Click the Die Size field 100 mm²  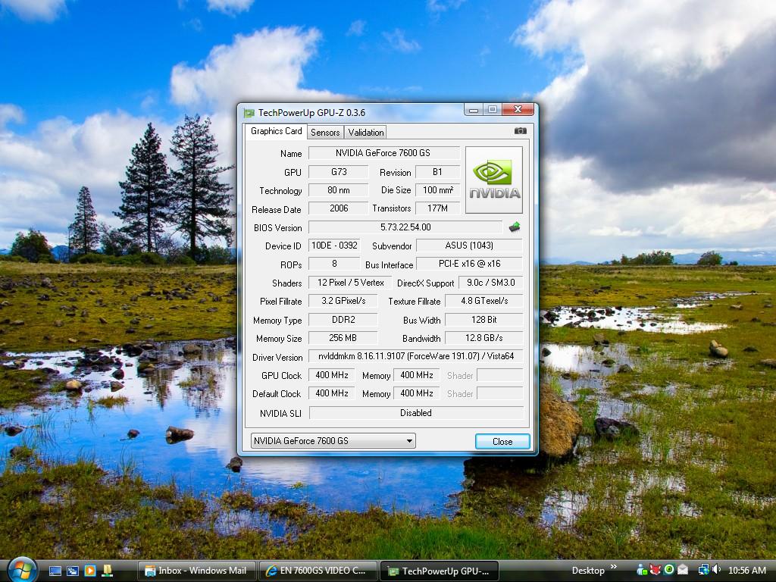[x=437, y=190]
